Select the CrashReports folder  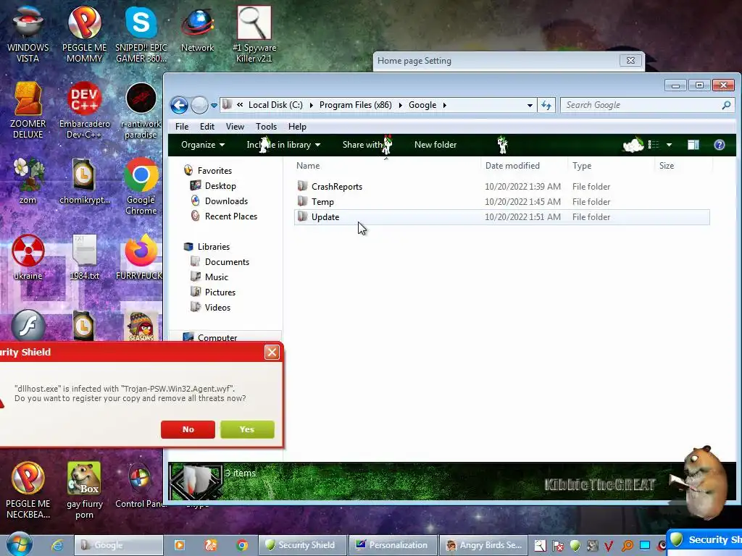pyautogui.click(x=501, y=187)
